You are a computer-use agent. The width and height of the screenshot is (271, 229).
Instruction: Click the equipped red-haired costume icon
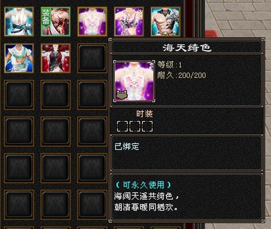[x=56, y=21]
